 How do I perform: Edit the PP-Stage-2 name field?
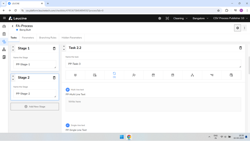(35, 94)
